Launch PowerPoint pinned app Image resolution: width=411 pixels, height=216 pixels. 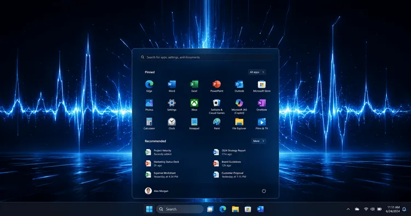pos(217,86)
